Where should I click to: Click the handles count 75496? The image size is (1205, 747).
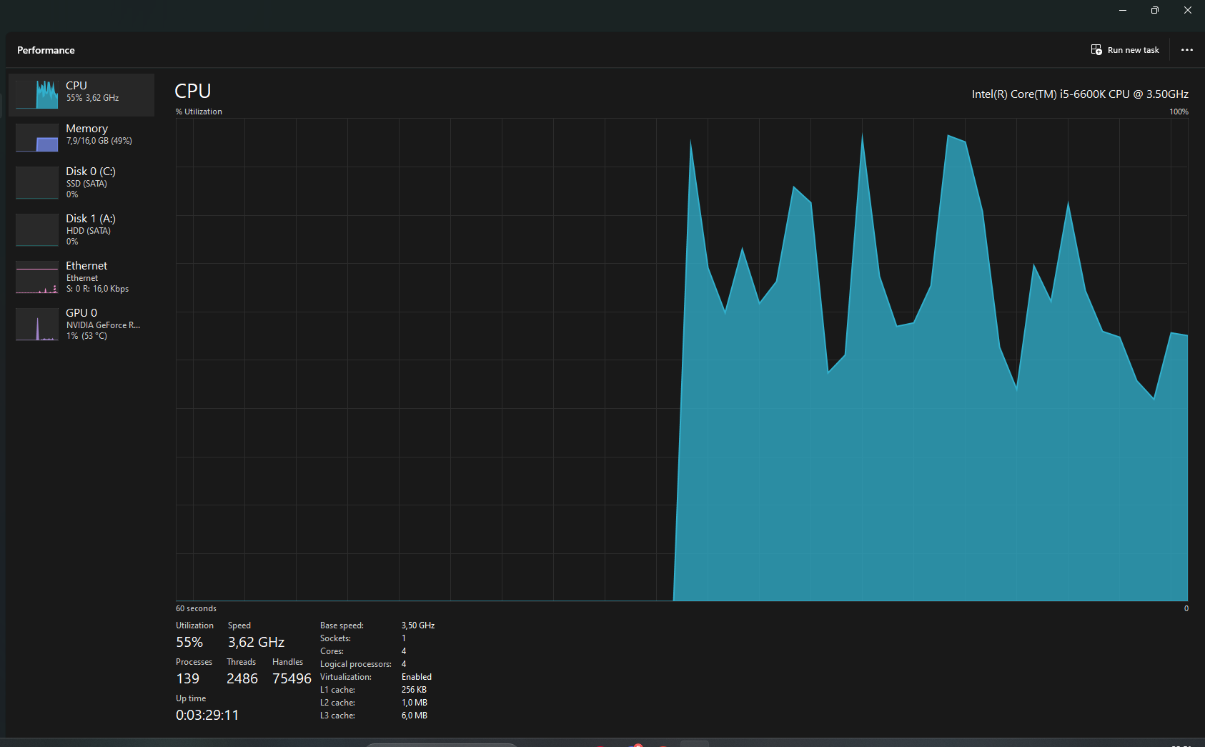click(292, 678)
